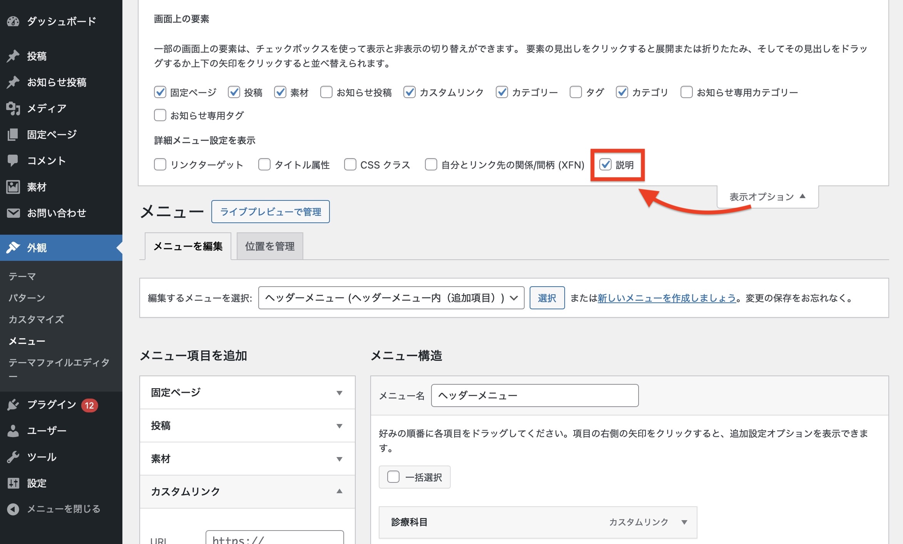Click the ライブプレビューで管理 button
This screenshot has height=544, width=903.
tap(270, 212)
